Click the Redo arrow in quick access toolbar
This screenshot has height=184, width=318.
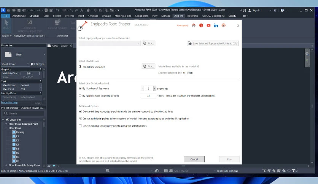(39, 10)
